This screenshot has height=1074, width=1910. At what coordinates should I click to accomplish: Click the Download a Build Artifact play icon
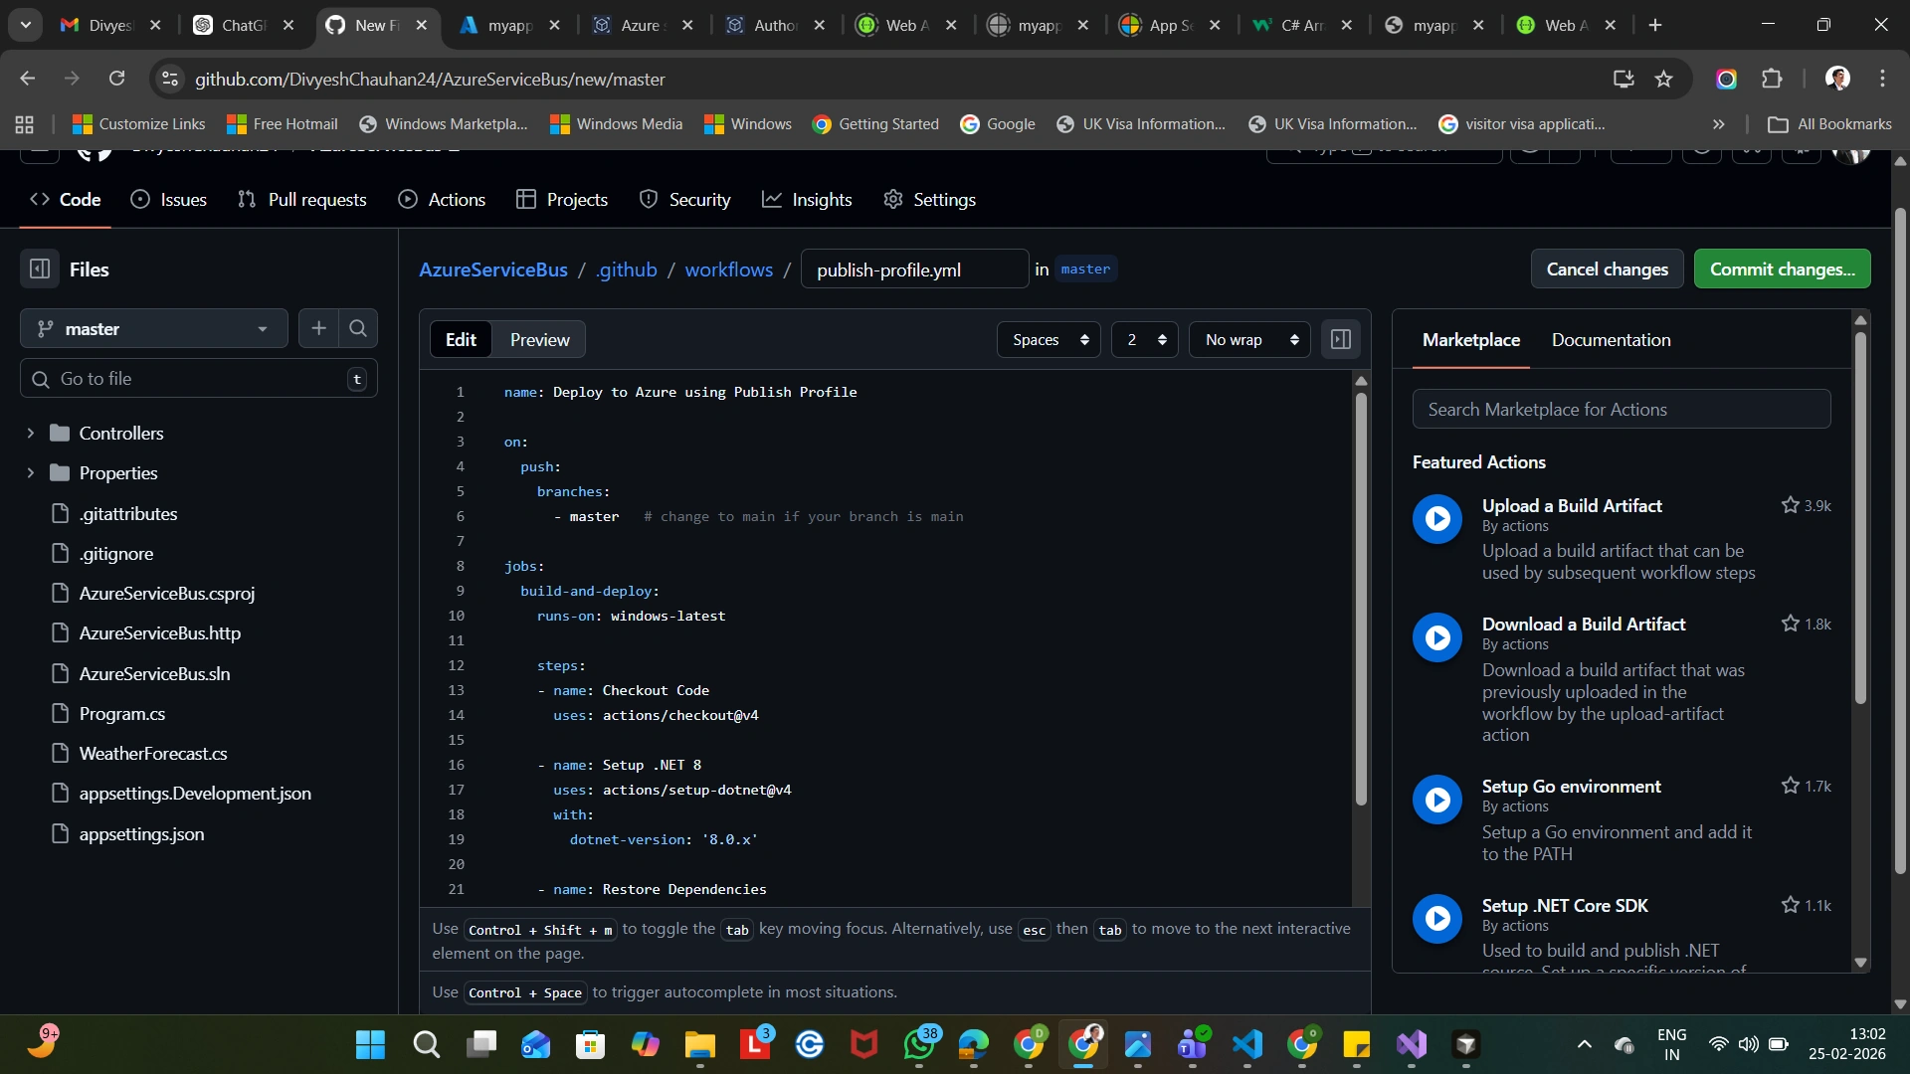coord(1437,637)
